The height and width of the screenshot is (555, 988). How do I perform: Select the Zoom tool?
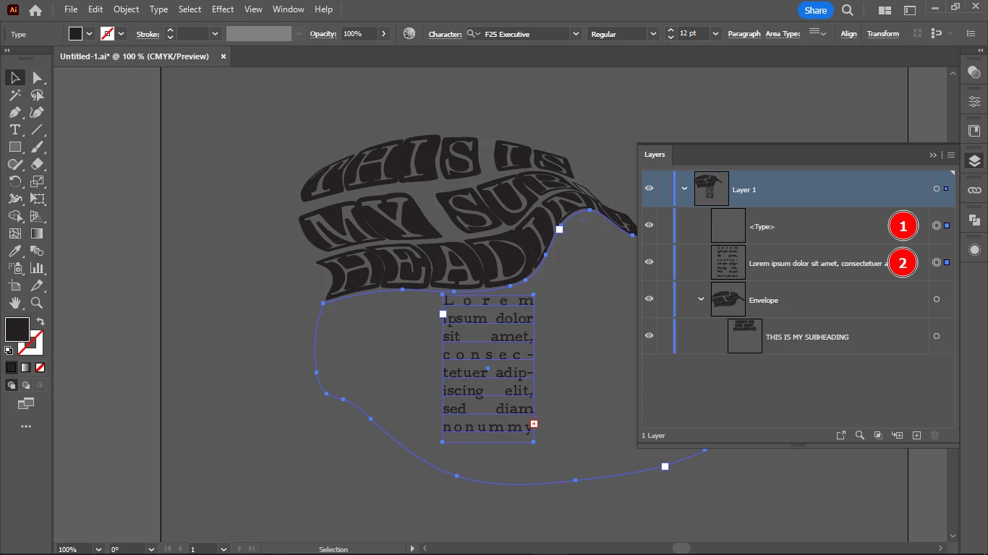coord(37,303)
